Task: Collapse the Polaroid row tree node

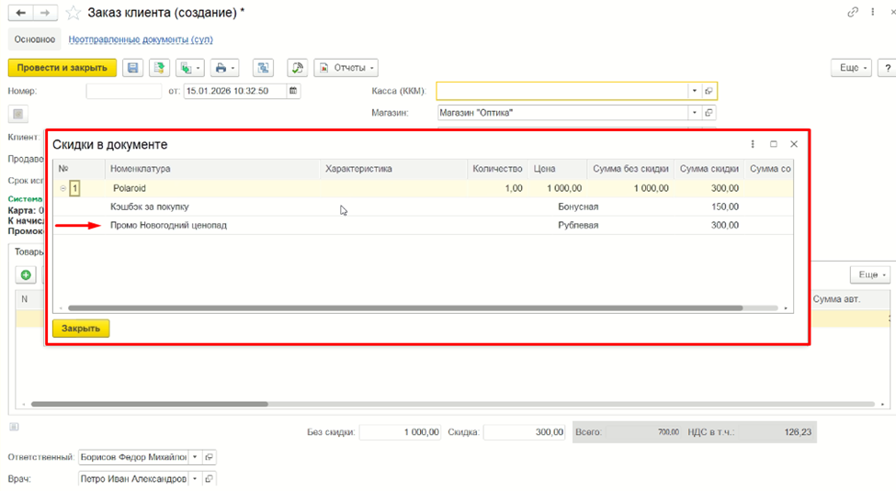Action: click(62, 188)
